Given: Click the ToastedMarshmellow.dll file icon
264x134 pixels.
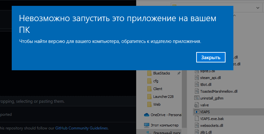Looking at the screenshot, I should (197, 91).
